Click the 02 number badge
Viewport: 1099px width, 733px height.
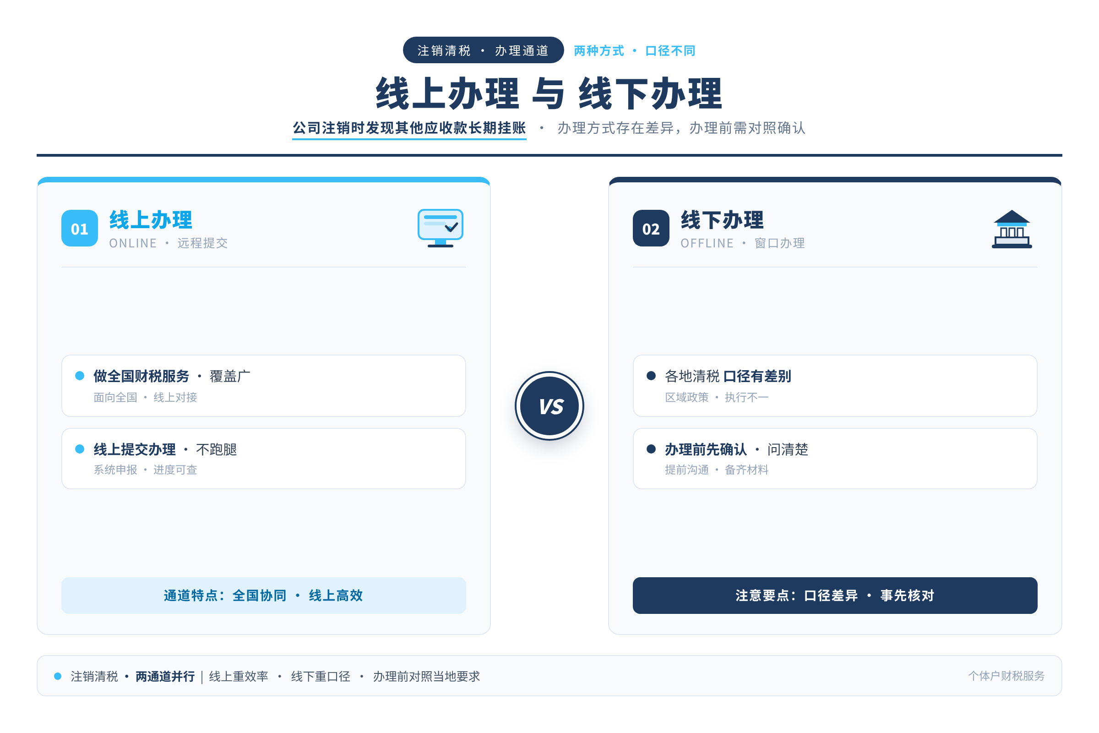coord(651,228)
